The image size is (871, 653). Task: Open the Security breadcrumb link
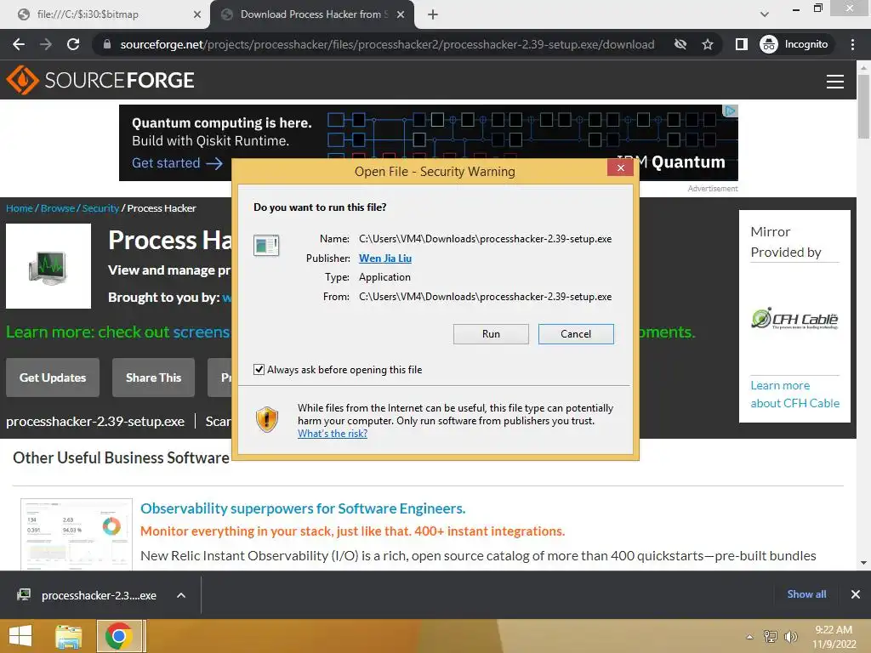tap(100, 208)
